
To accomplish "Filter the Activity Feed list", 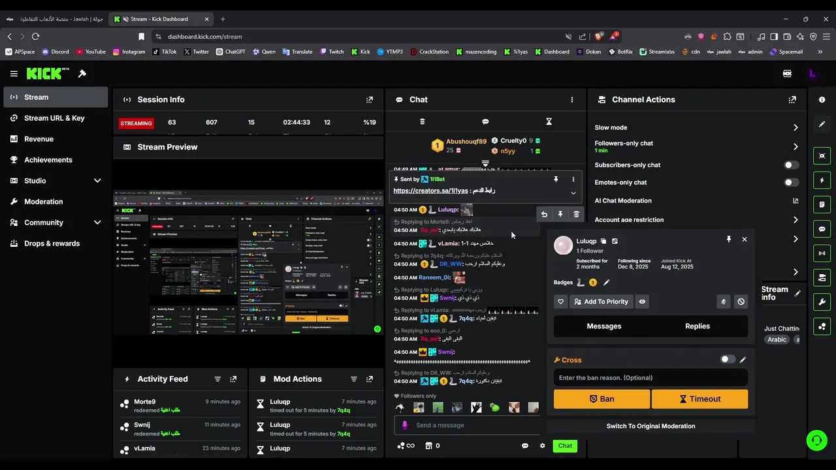I will (x=217, y=379).
